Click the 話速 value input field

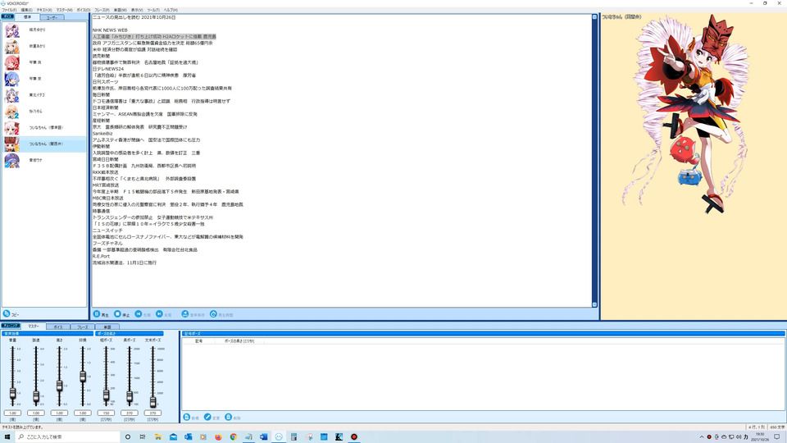click(36, 413)
